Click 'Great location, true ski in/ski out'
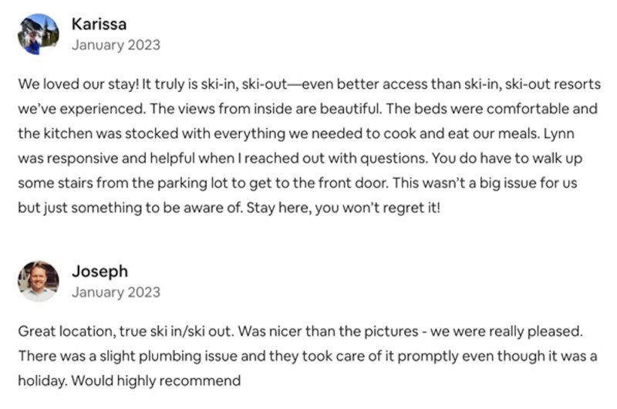The height and width of the screenshot is (409, 617). [126, 331]
